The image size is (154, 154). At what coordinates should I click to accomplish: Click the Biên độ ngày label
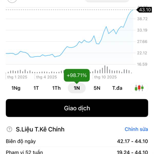[21, 141]
